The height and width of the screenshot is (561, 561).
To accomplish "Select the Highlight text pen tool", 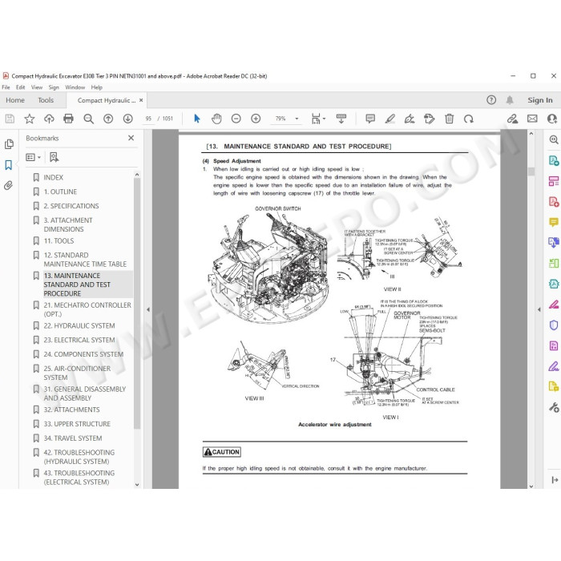I will click(390, 119).
